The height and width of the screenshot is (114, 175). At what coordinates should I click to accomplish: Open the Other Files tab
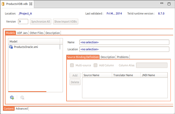coord(37,33)
